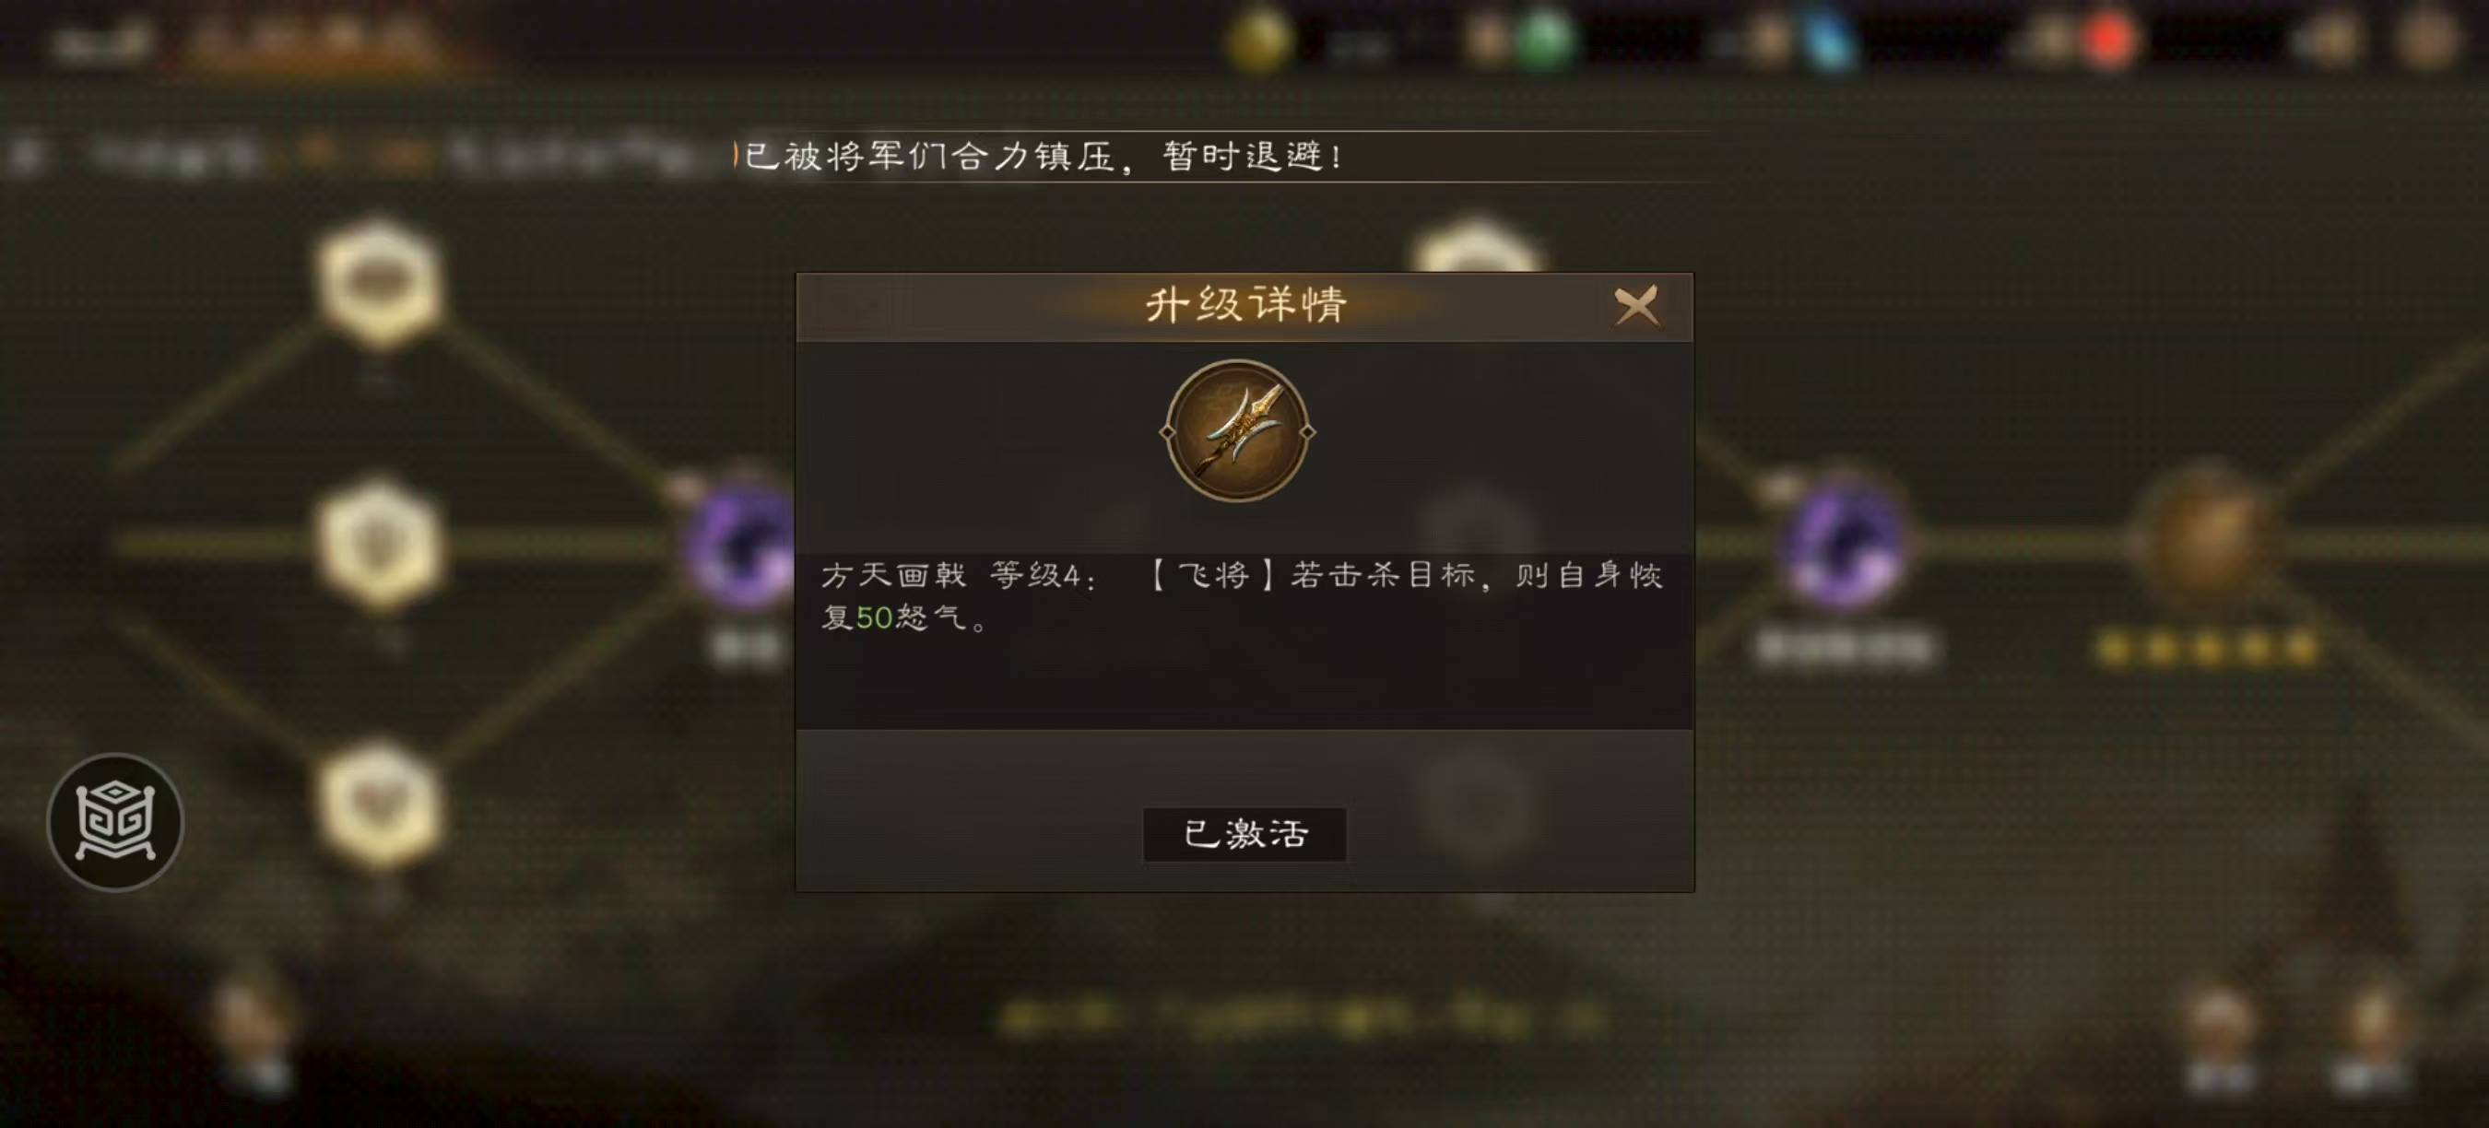Click the red orb currency icon

pyautogui.click(x=2109, y=41)
